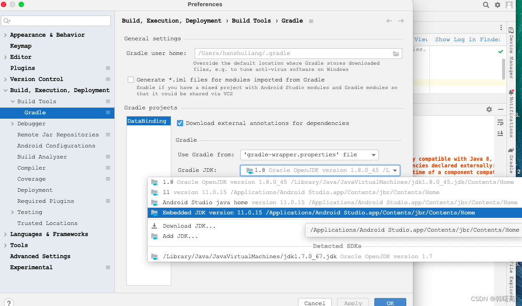Choose Embedded JDK version 11.0.15
The image size is (522, 306).
tap(334, 213)
